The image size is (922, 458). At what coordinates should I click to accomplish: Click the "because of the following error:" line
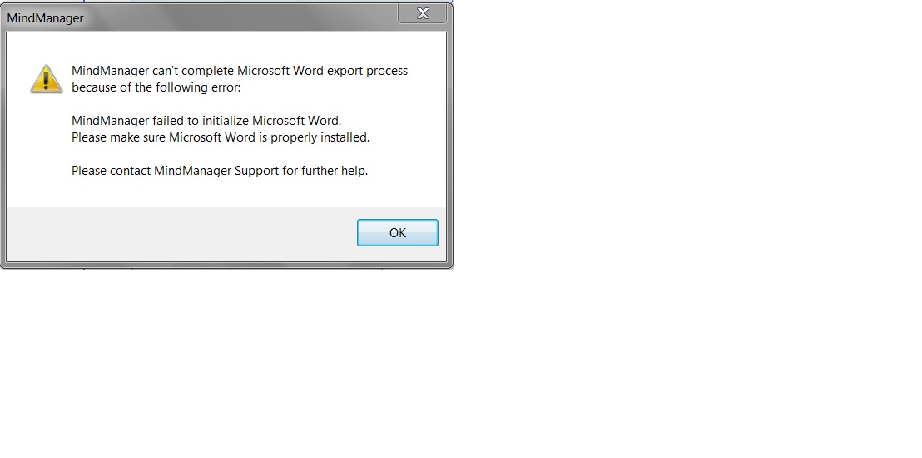[156, 87]
